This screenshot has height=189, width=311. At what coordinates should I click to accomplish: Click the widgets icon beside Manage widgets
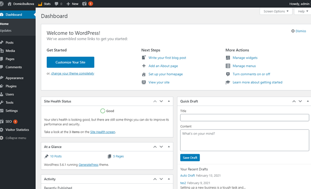tap(228, 58)
